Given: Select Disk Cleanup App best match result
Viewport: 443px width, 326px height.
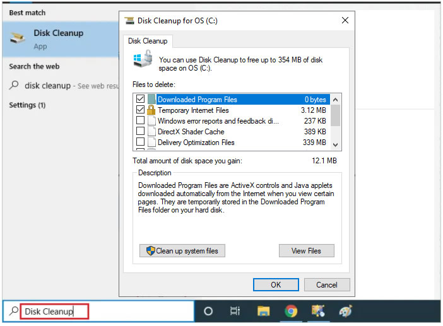Looking at the screenshot, I should (x=61, y=39).
